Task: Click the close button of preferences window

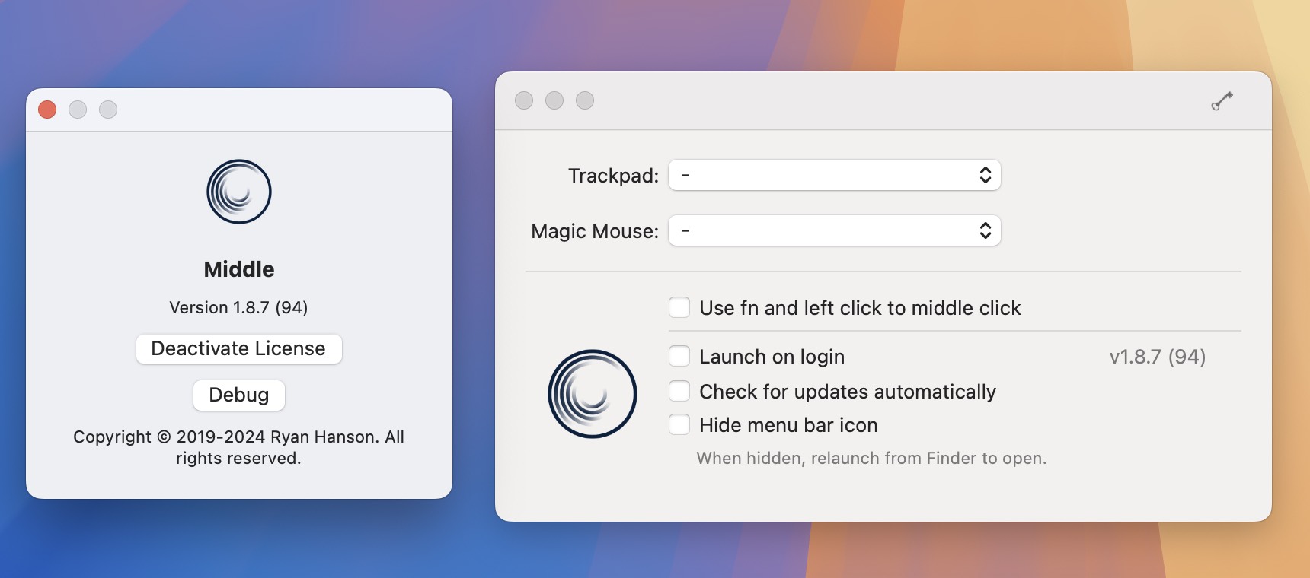Action: click(x=524, y=100)
